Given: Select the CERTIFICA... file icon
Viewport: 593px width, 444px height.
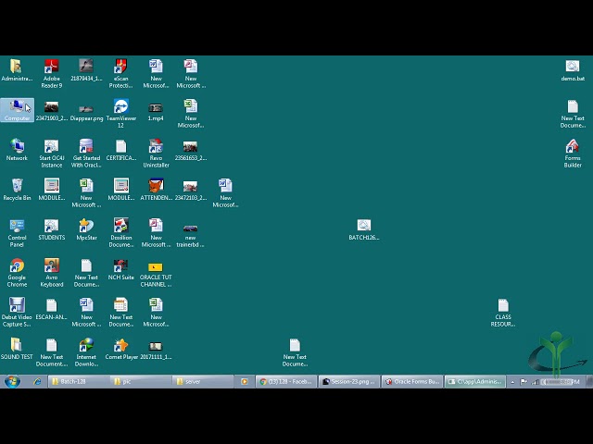Looking at the screenshot, I should [x=120, y=150].
